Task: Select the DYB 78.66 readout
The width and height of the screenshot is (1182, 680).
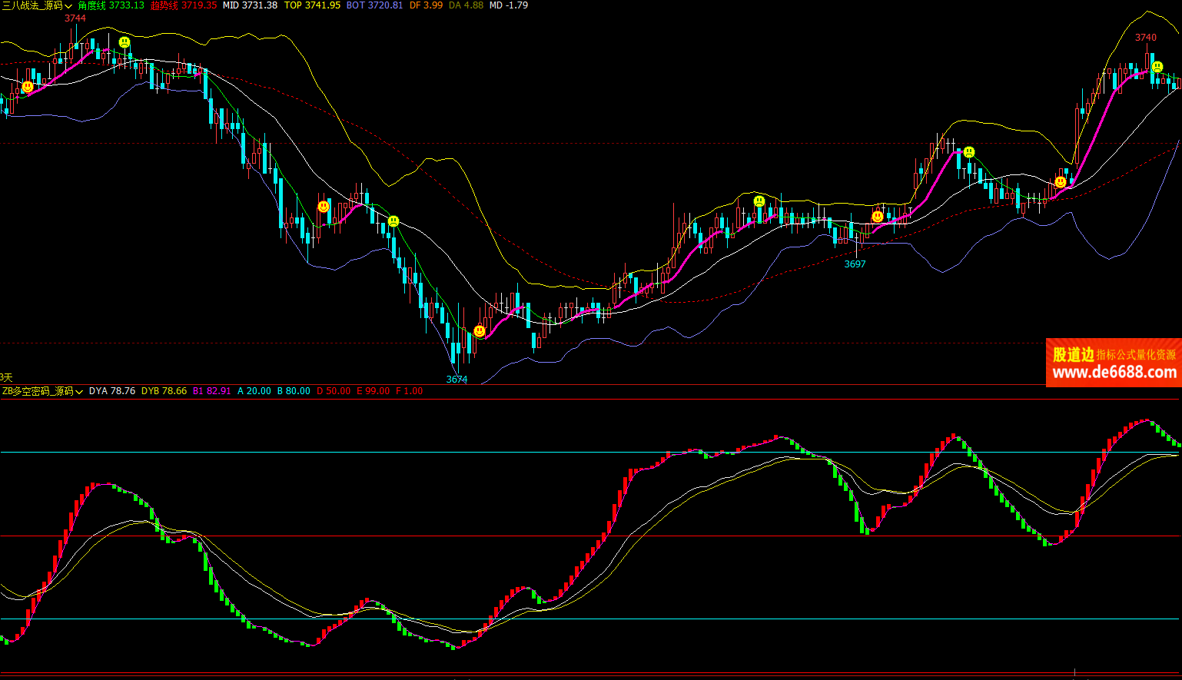Action: pos(164,391)
